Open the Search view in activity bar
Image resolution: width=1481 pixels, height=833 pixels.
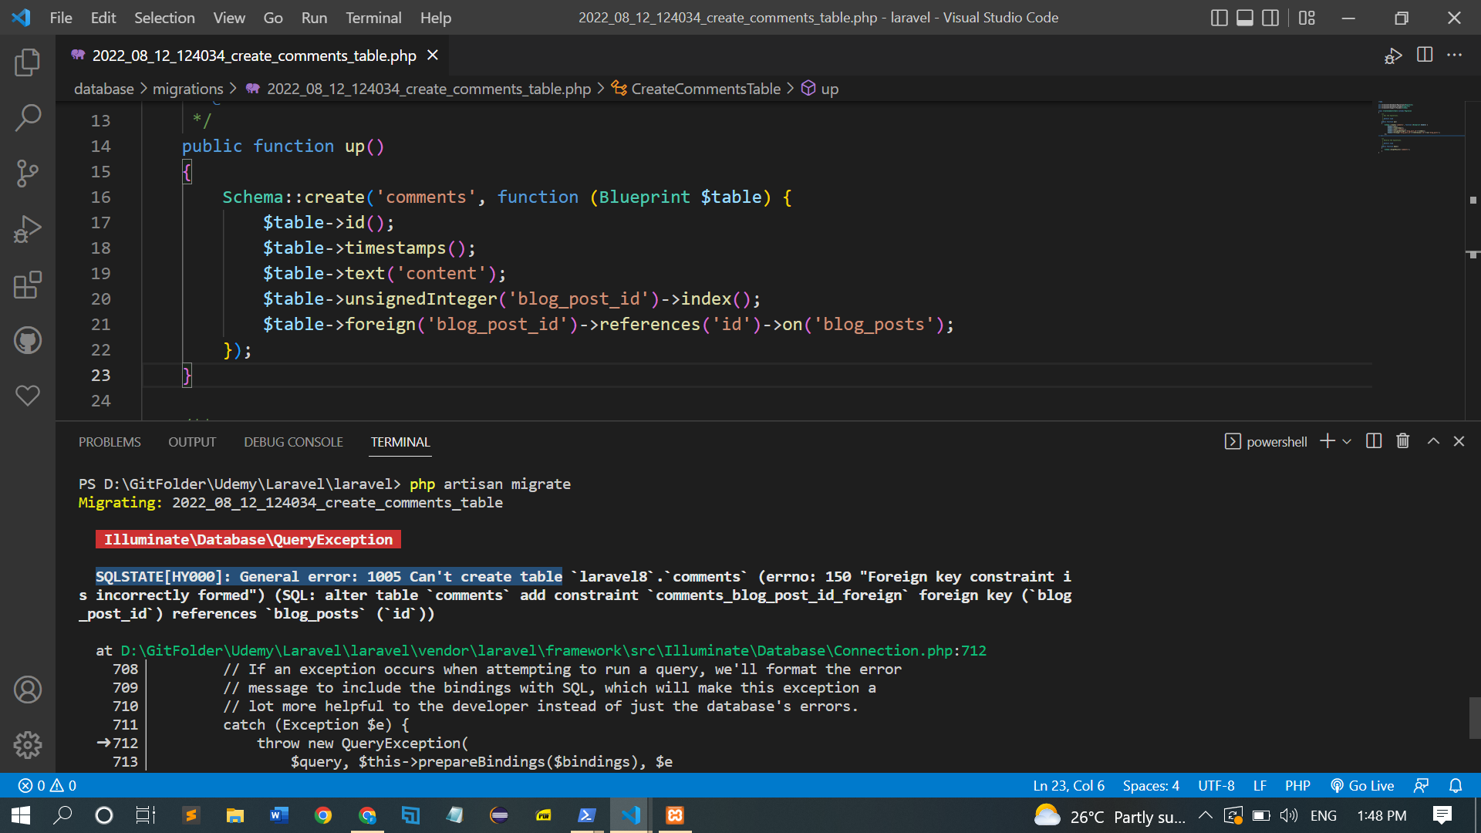click(x=28, y=118)
